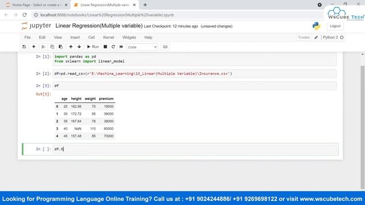This screenshot has height=205, width=365.
Task: Open the Insert menu
Action: [x=75, y=38]
